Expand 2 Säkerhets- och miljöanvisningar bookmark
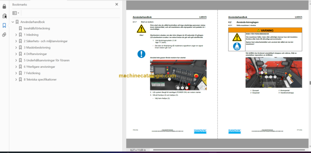The image size is (311, 153). pos(16,41)
